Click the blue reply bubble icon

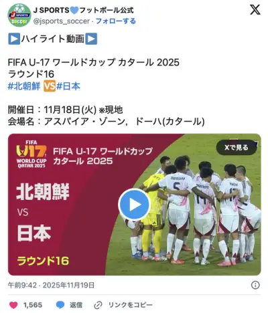60,305
